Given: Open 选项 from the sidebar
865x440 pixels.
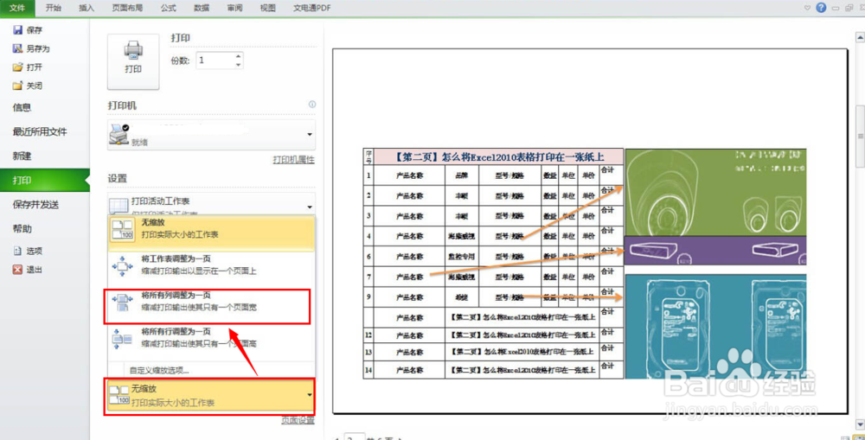Looking at the screenshot, I should (x=28, y=251).
